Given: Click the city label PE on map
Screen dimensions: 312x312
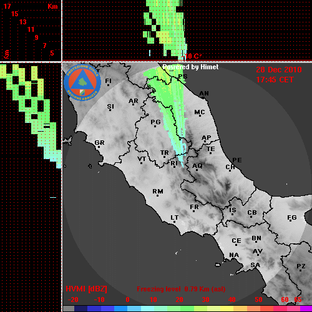Looking at the screenshot, I should [237, 160].
